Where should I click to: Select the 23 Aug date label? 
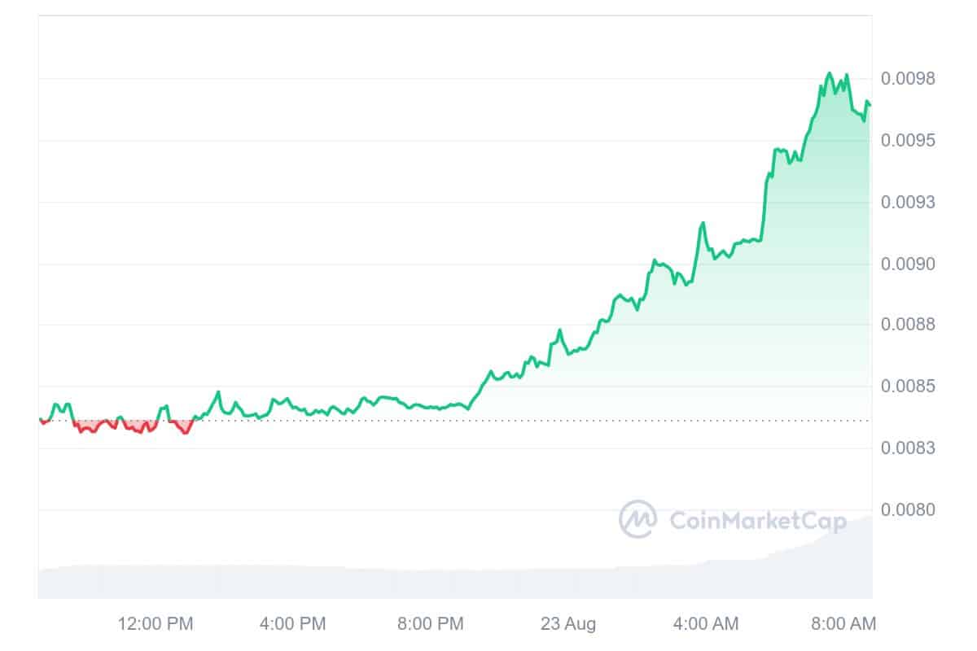tap(568, 624)
